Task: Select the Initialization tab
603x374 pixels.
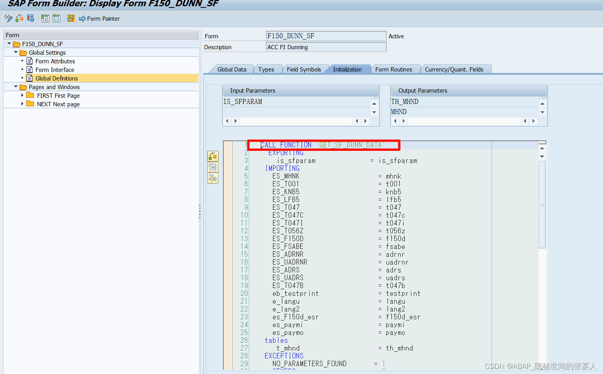Action: tap(347, 69)
